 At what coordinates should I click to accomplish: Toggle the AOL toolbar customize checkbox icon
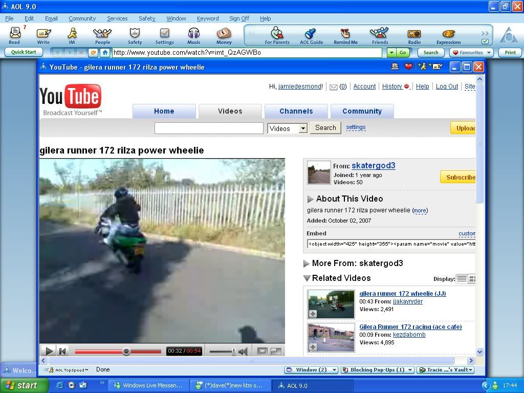(485, 41)
